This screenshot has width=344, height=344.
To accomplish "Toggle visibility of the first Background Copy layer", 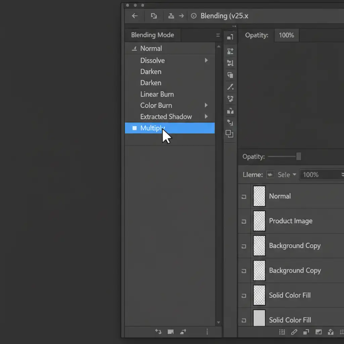I will click(x=244, y=246).
